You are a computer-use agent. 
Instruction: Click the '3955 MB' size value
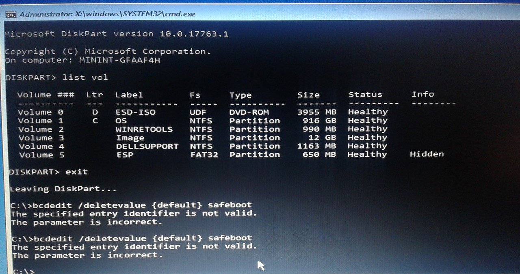pos(317,112)
